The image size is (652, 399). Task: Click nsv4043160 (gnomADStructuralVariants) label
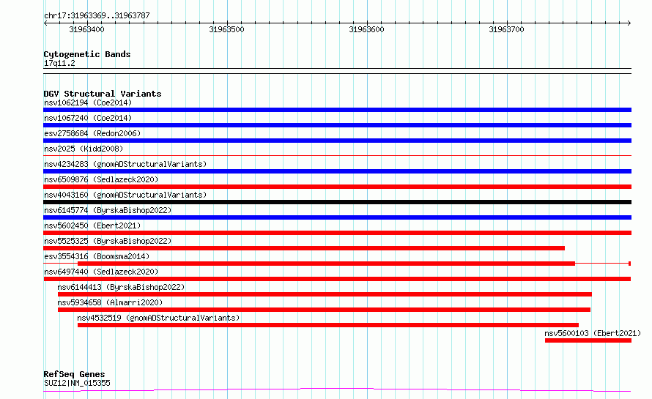[x=125, y=195]
